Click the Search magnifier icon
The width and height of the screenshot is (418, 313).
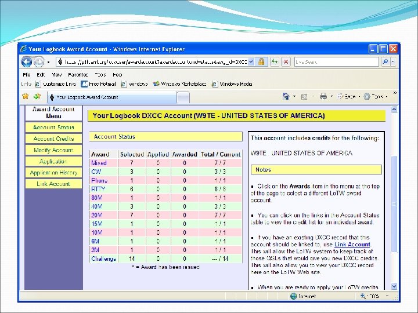point(385,62)
